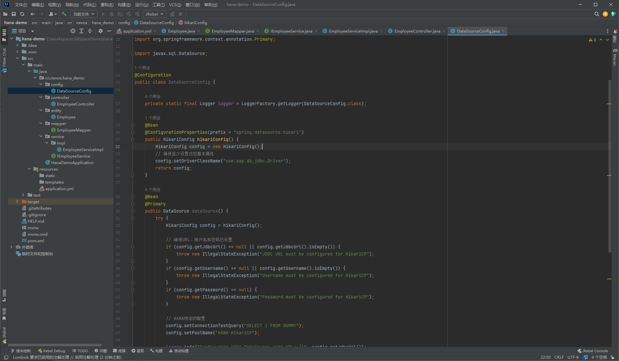Click the debug bug icon
This screenshot has height=361, width=619.
pos(112,14)
